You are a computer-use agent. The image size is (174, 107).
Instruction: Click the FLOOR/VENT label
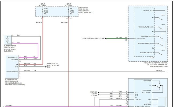point(147,93)
